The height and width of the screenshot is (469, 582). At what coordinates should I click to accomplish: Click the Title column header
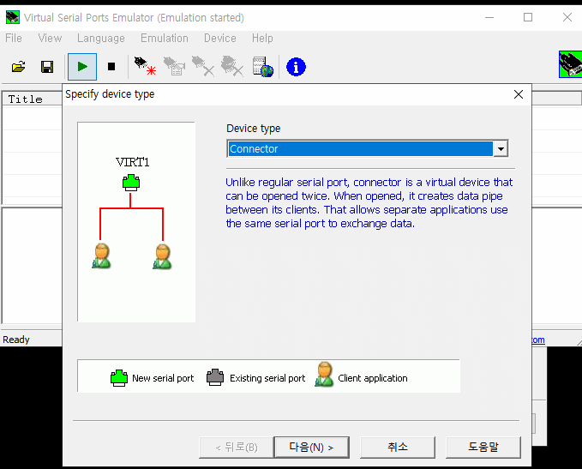coord(33,99)
